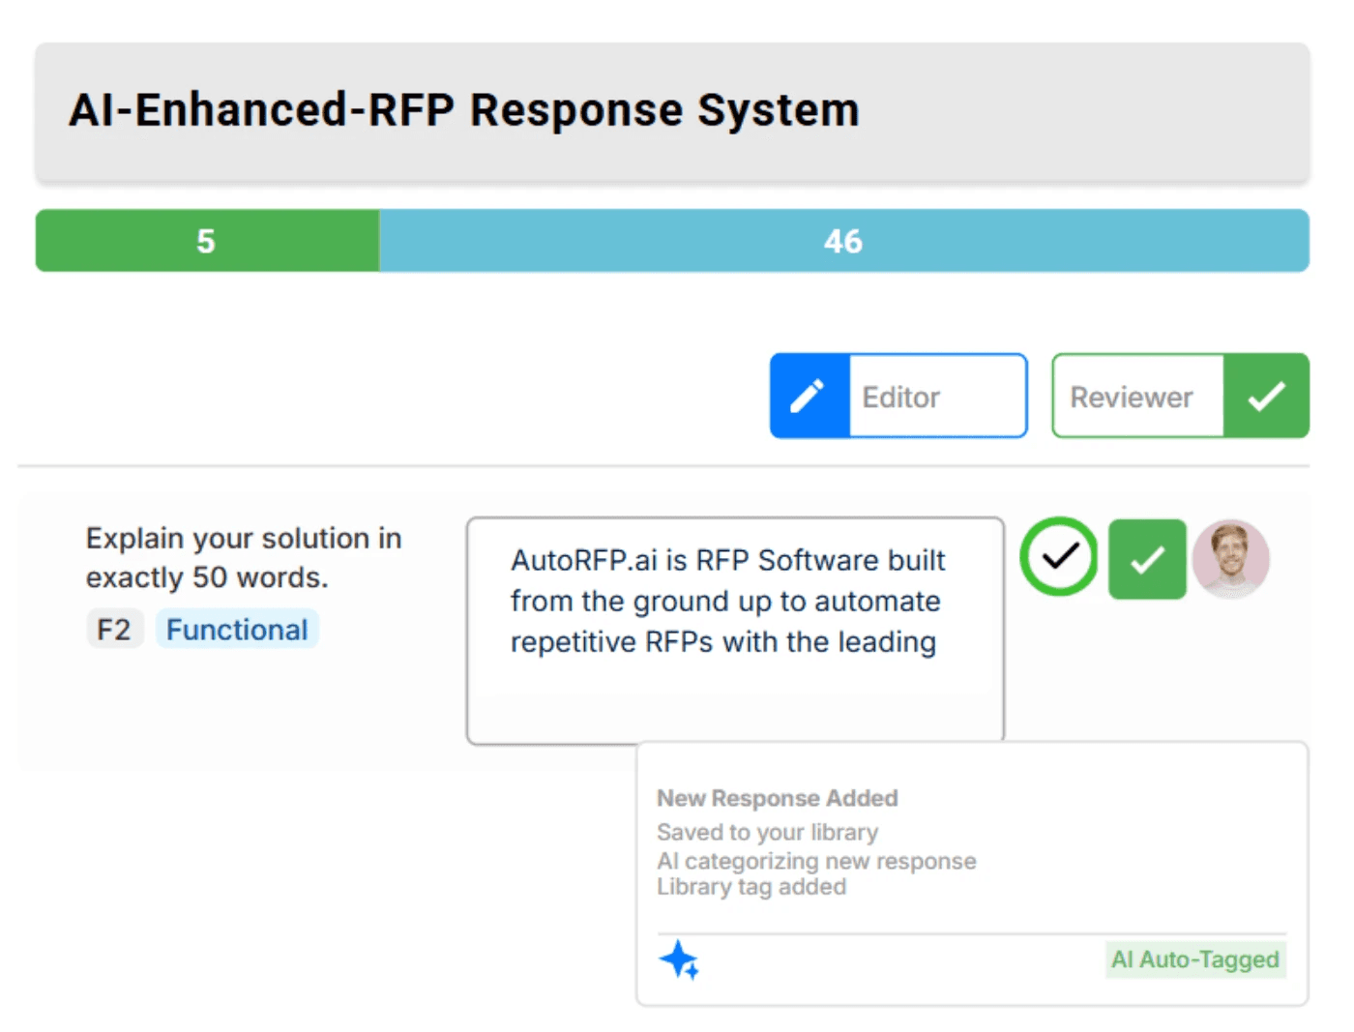Click the checkmark icon on the Reviewer button
Viewport: 1354px width, 1032px height.
tap(1267, 396)
